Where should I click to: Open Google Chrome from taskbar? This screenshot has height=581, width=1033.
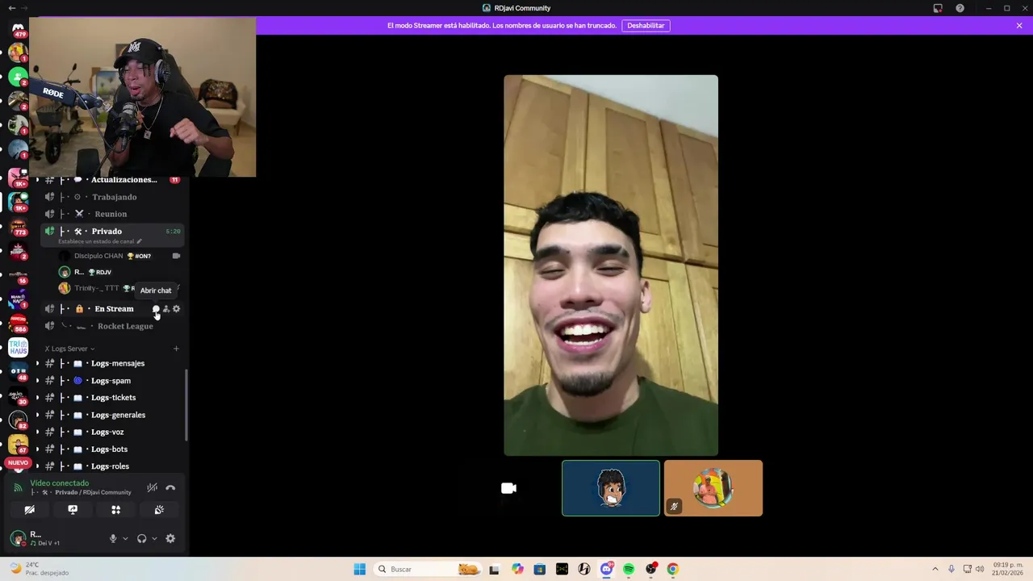tap(672, 569)
